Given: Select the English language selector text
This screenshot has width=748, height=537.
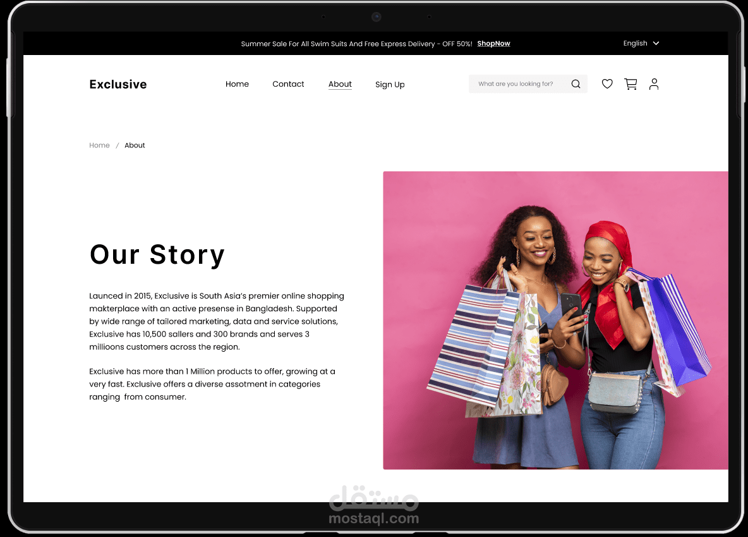Looking at the screenshot, I should point(635,43).
